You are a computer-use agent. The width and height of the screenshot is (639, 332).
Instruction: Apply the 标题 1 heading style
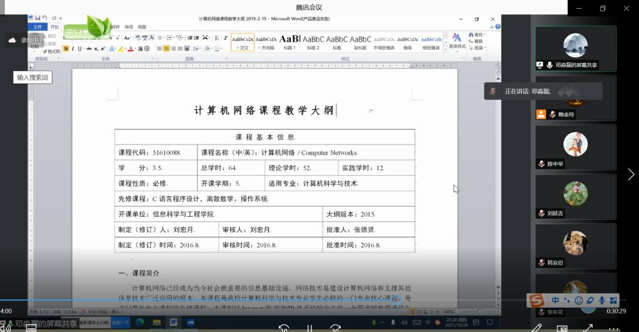[290, 42]
